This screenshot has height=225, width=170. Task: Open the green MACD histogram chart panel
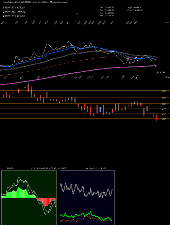29,198
